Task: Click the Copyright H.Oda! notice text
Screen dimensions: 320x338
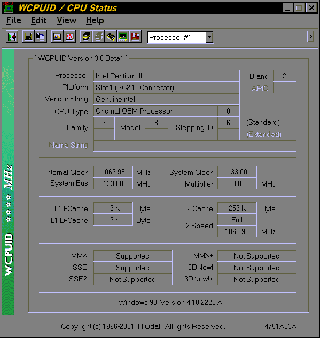Action: coord(143,326)
